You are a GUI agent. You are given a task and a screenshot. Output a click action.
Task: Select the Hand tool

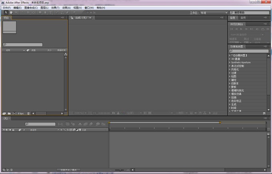tap(11, 12)
